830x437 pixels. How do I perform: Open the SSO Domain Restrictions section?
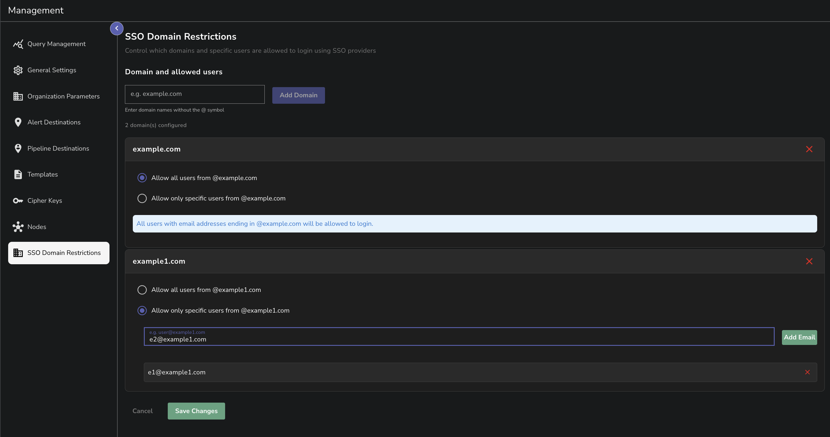(59, 253)
